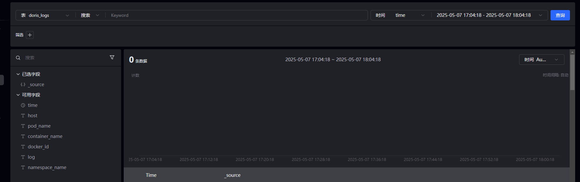This screenshot has width=580, height=182.
Task: Select the pod_name field
Action: pyautogui.click(x=39, y=126)
